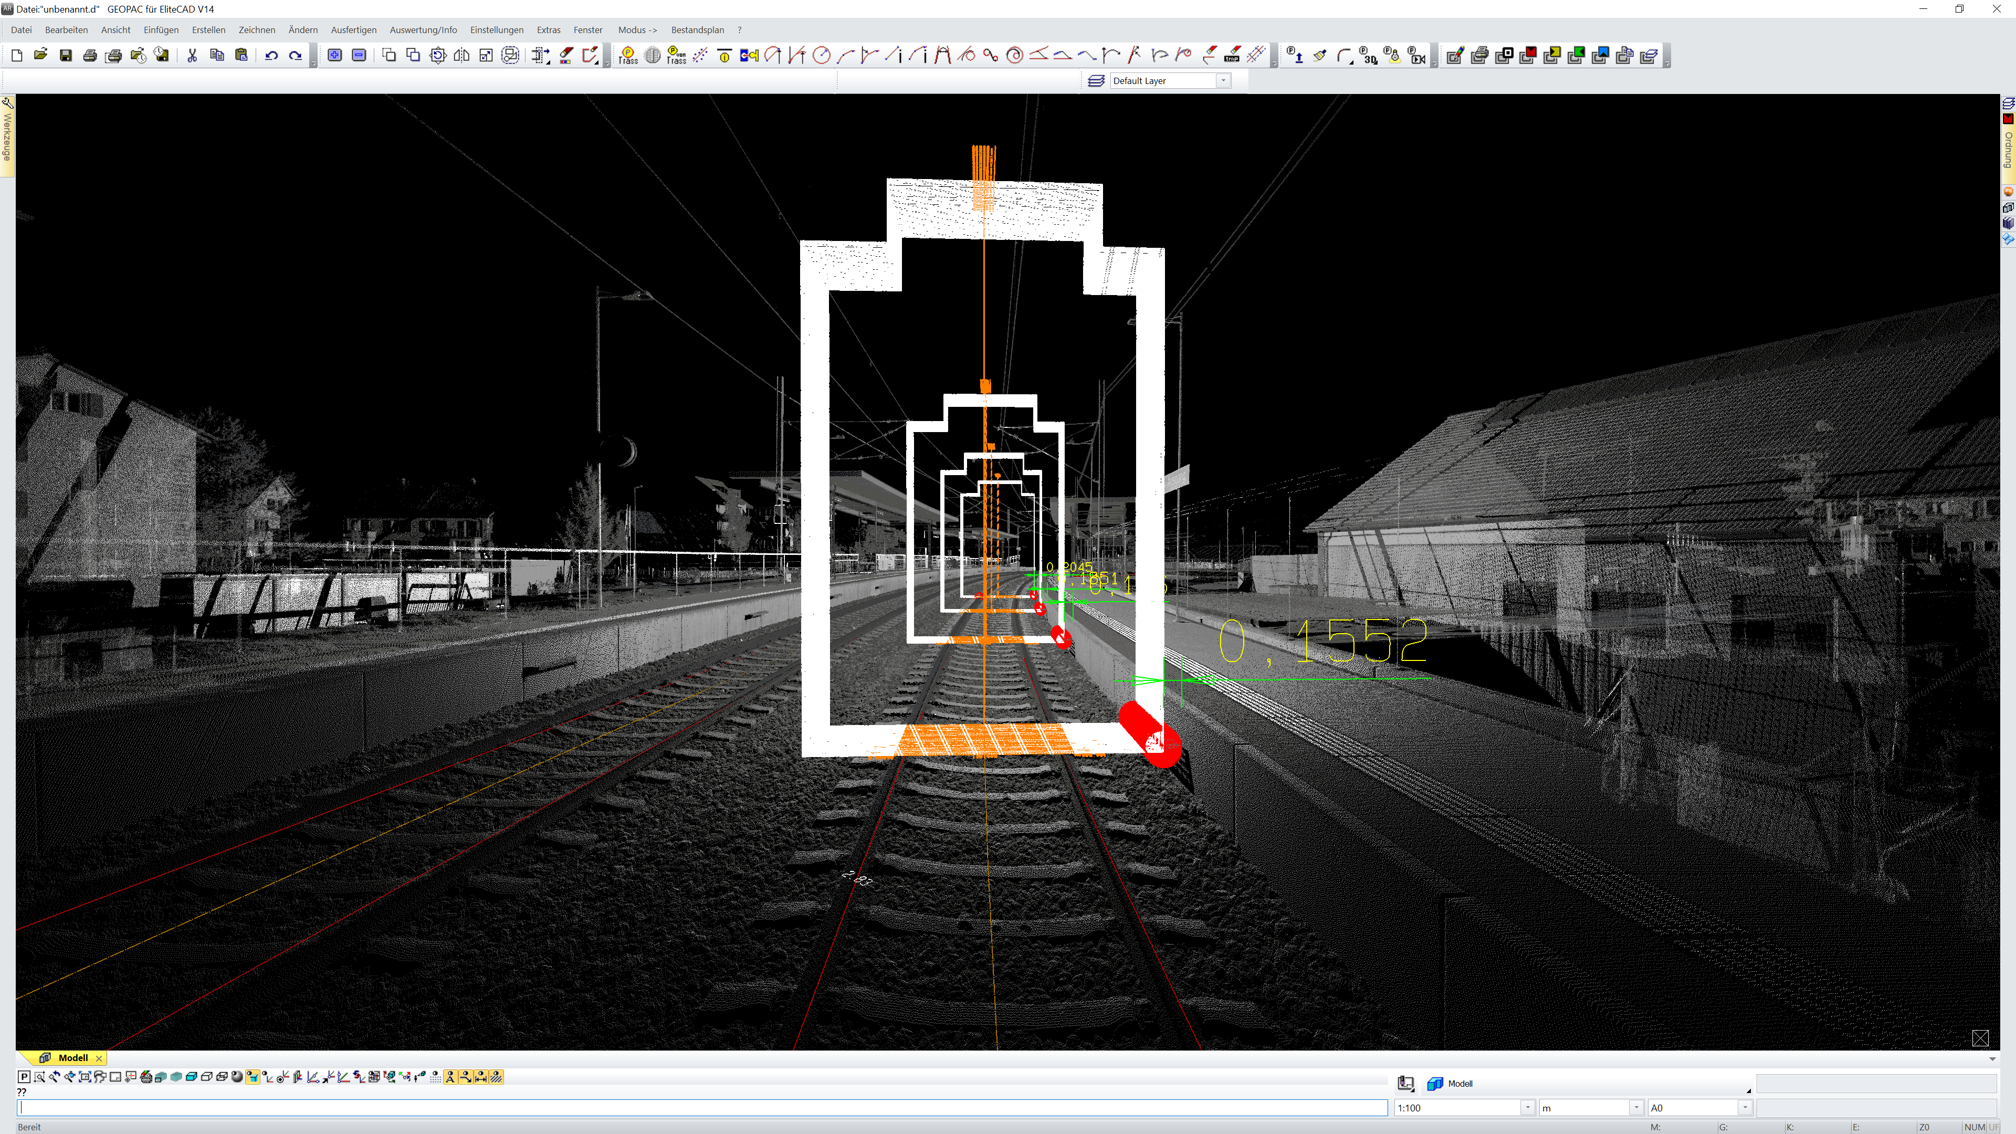Screen dimensions: 2016x1134
Task: Click the shaded sphere render icon
Action: pos(237,1078)
